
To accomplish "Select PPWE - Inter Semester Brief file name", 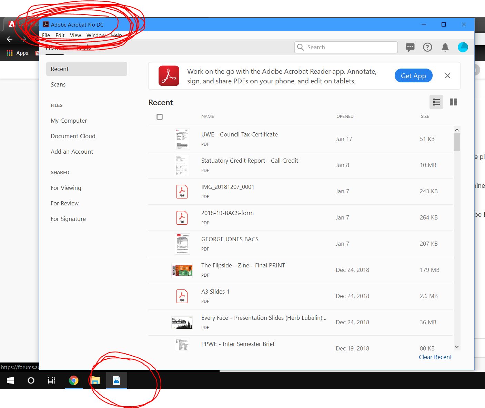I will (x=238, y=344).
